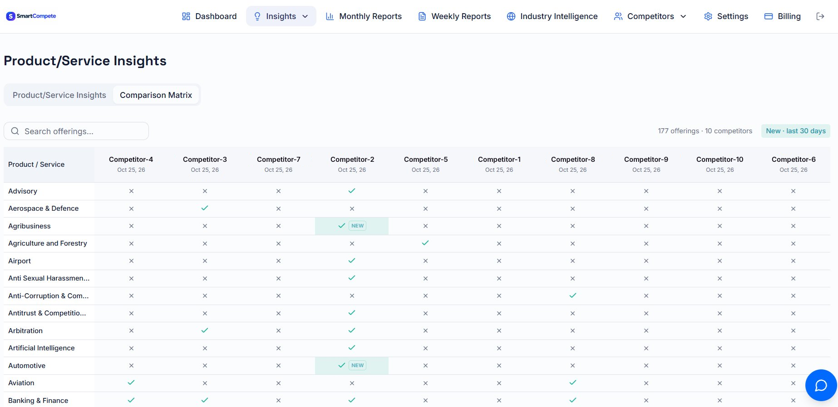Open the Dashboard menu item
Viewport: 838px width, 407px height.
[x=209, y=16]
